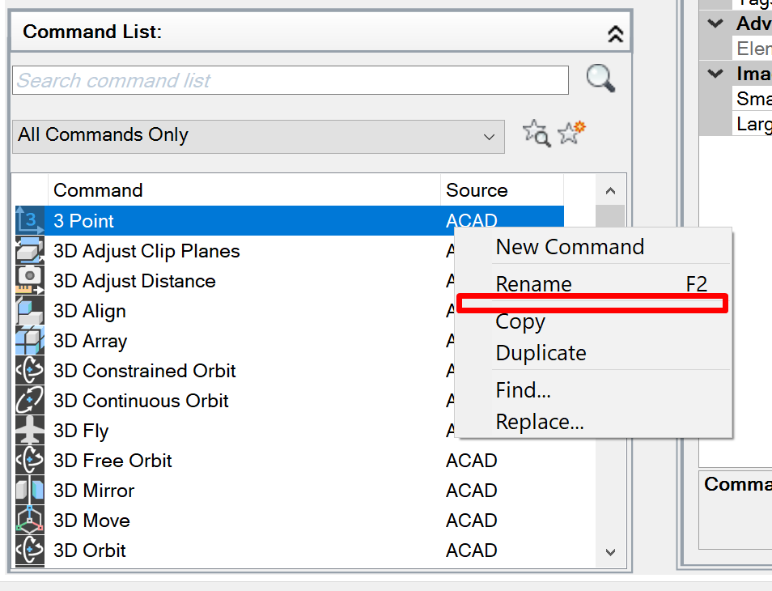Click the search magnifier icon
This screenshot has width=772, height=591.
point(600,79)
